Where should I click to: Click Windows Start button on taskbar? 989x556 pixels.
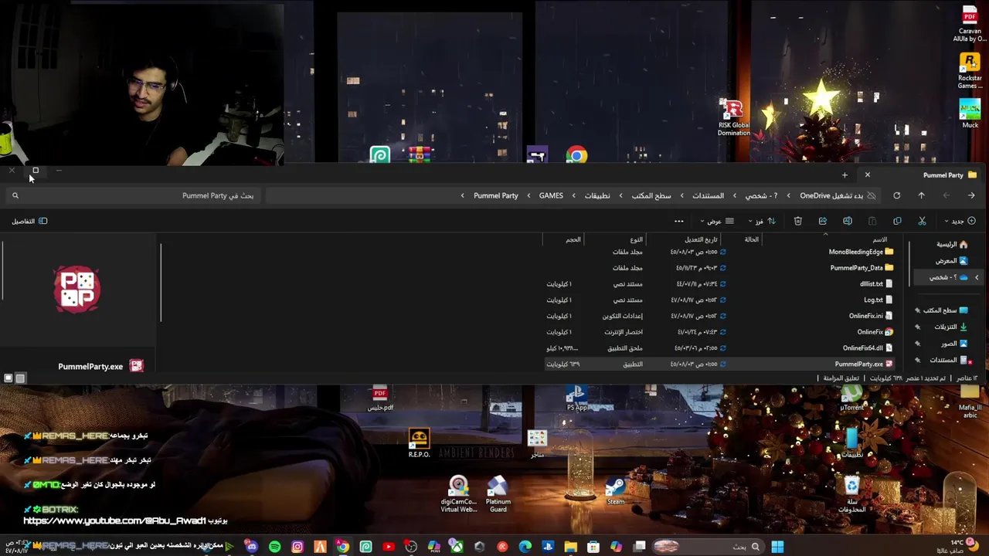[x=777, y=548]
